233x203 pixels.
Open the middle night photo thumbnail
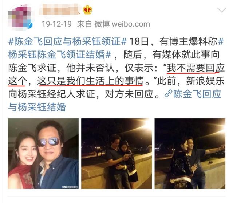[116, 154]
